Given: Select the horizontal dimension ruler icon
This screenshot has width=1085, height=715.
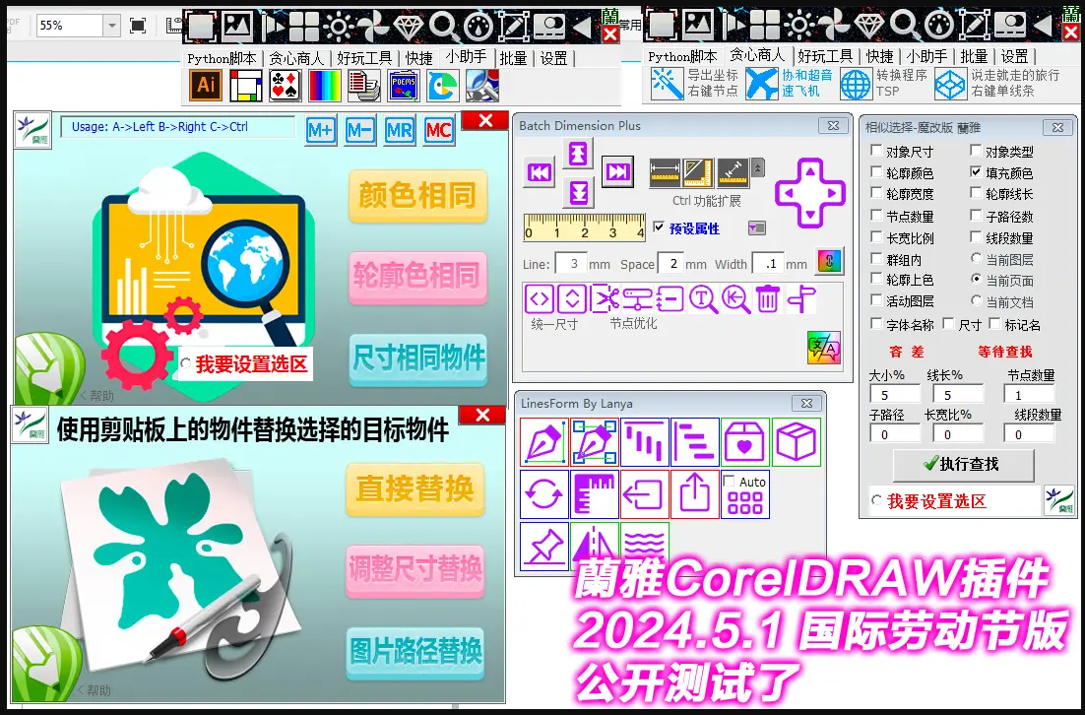Looking at the screenshot, I should pos(665,173).
